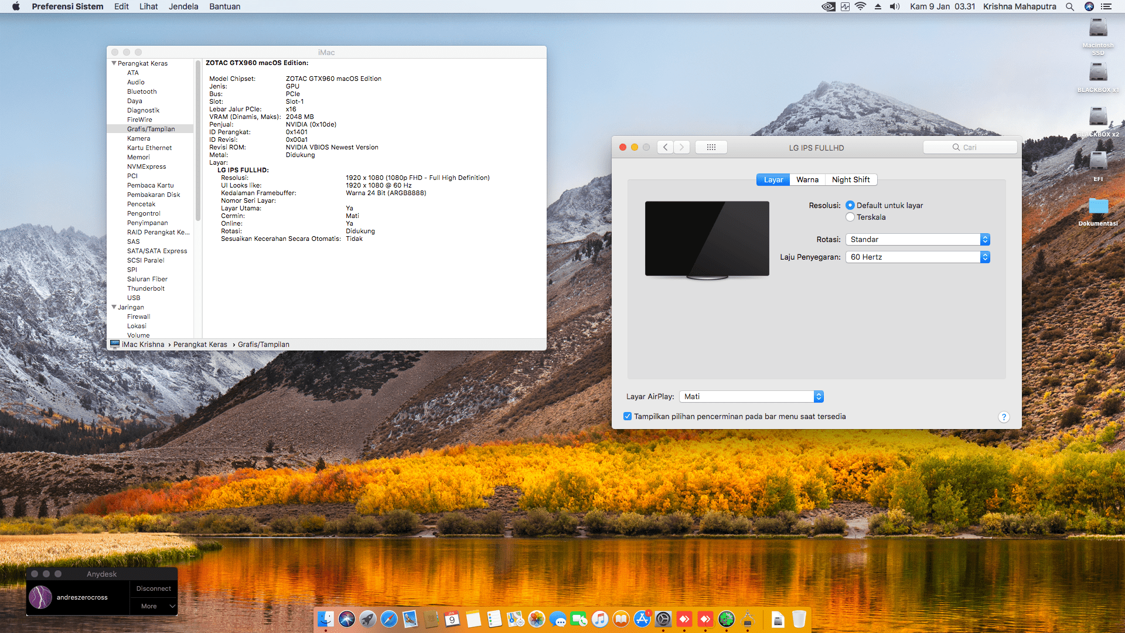The width and height of the screenshot is (1125, 633).
Task: Select Default untuk layar radio button
Action: coord(850,205)
